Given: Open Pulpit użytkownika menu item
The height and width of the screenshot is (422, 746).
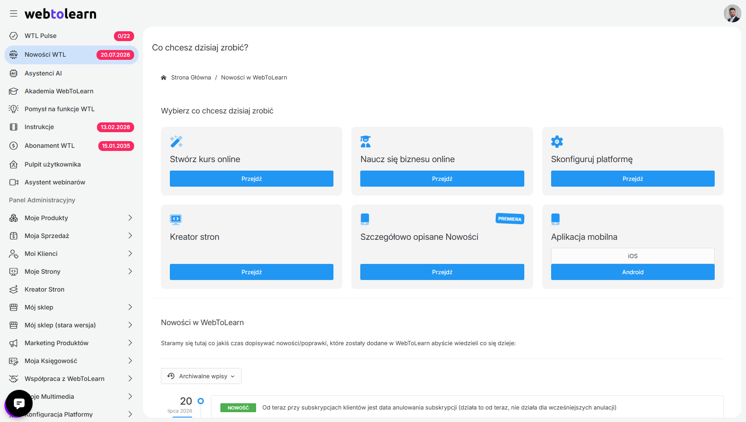Looking at the screenshot, I should tap(72, 164).
